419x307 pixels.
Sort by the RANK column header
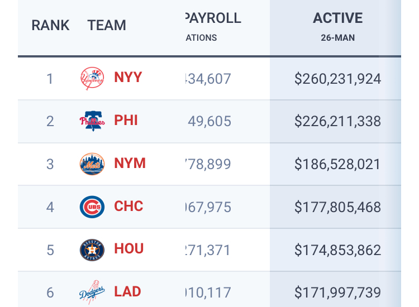(50, 25)
